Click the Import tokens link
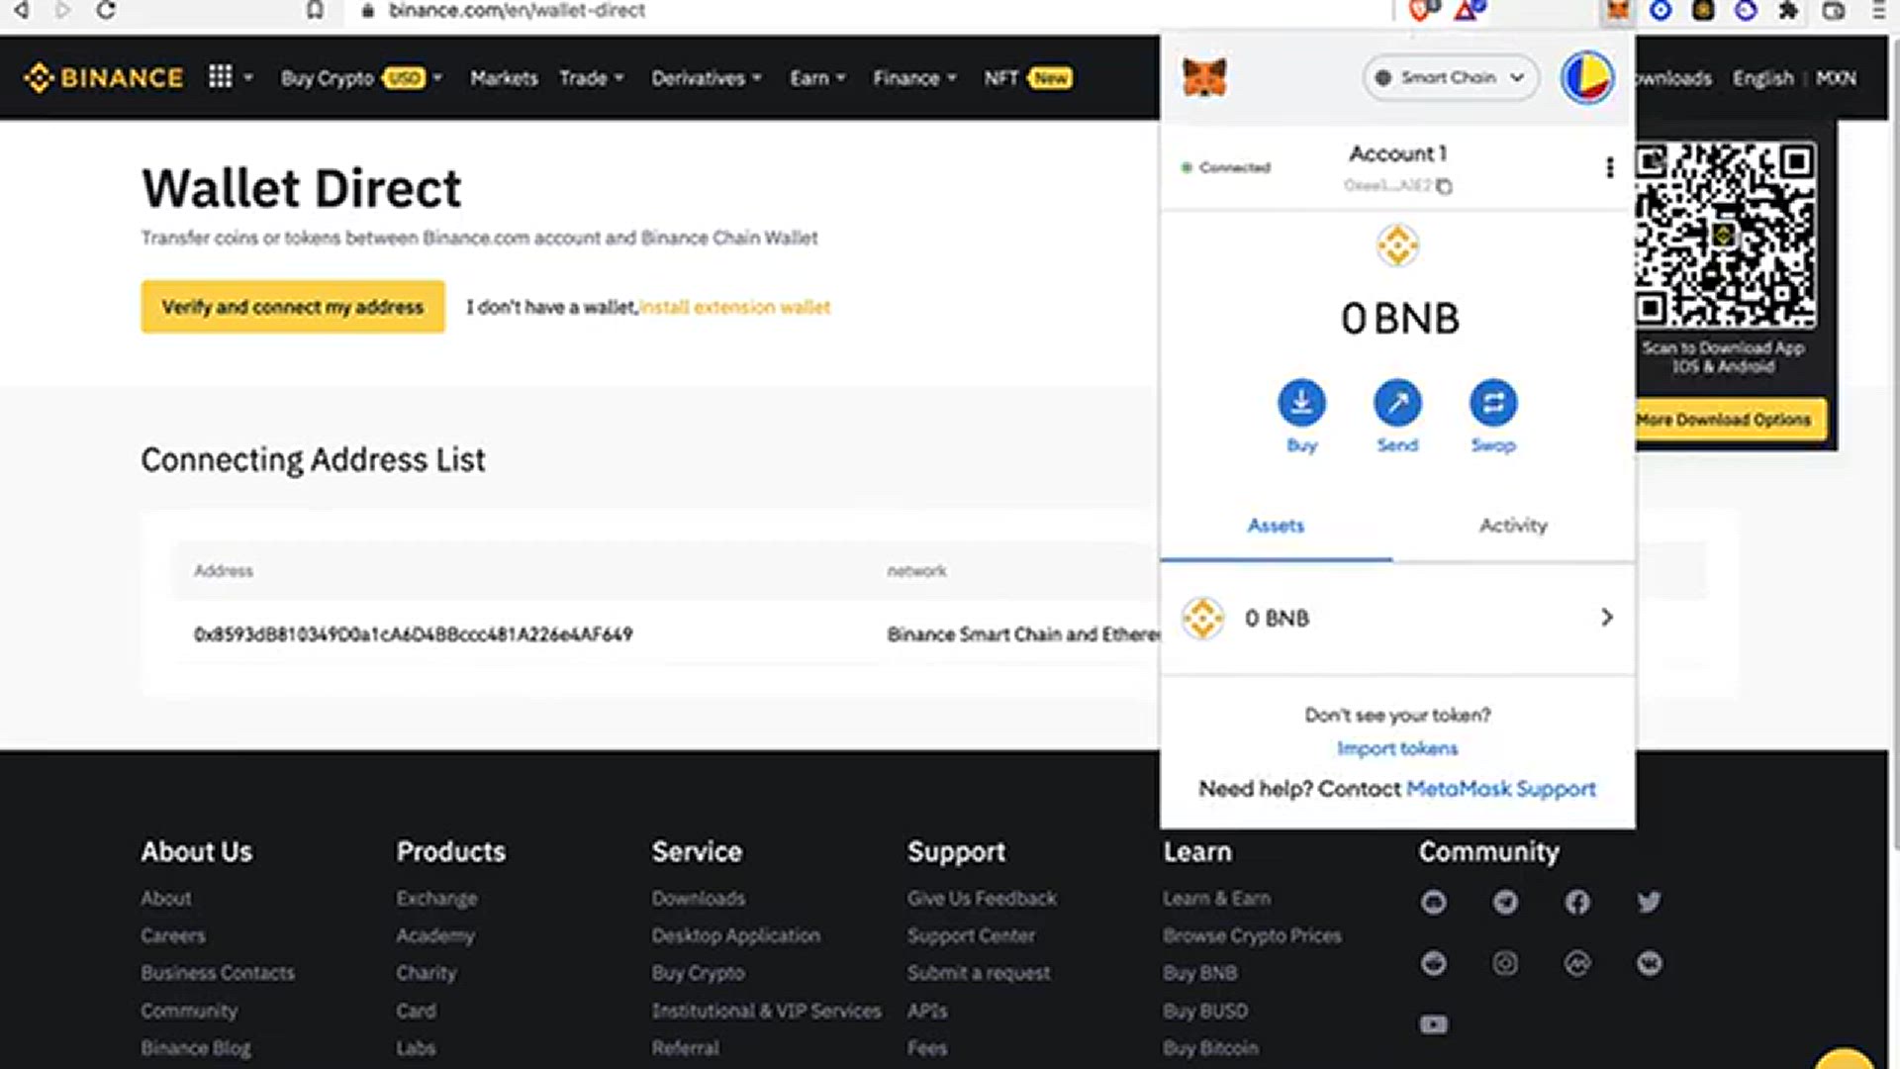The width and height of the screenshot is (1900, 1069). [1397, 748]
